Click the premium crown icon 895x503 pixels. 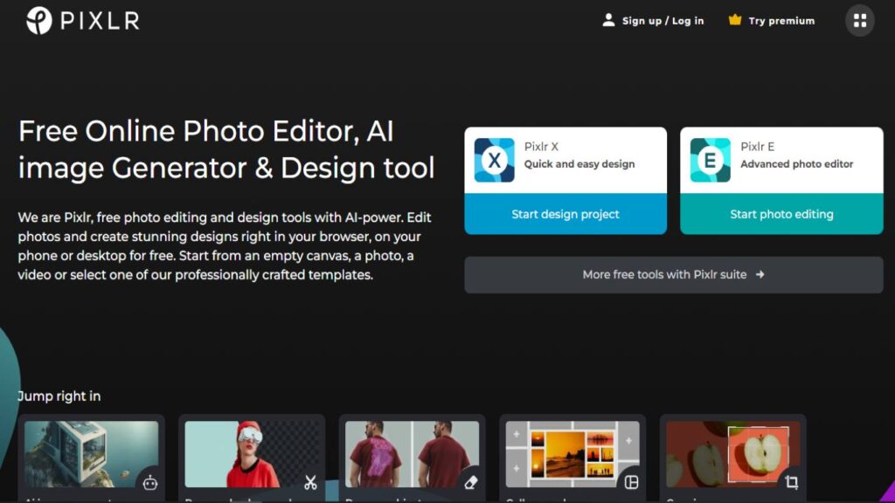point(734,20)
